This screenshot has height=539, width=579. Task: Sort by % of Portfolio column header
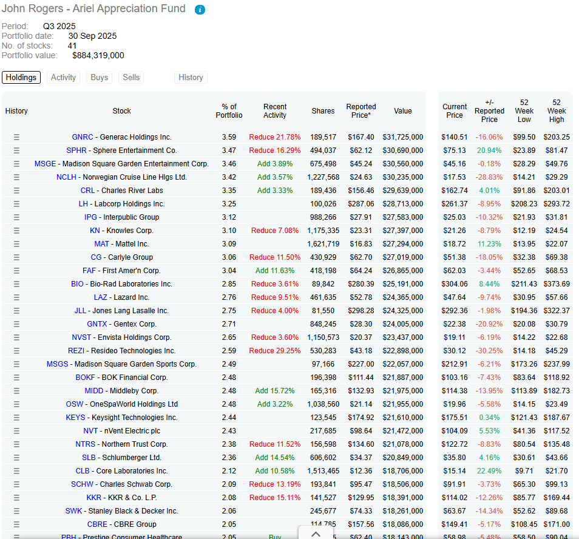point(229,110)
